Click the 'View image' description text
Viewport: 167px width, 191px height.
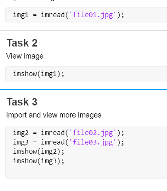point(25,56)
